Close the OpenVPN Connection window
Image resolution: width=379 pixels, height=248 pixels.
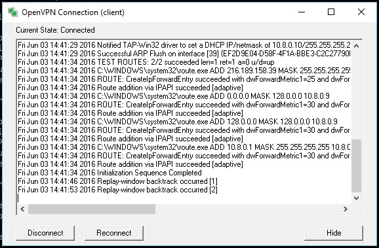(361, 12)
